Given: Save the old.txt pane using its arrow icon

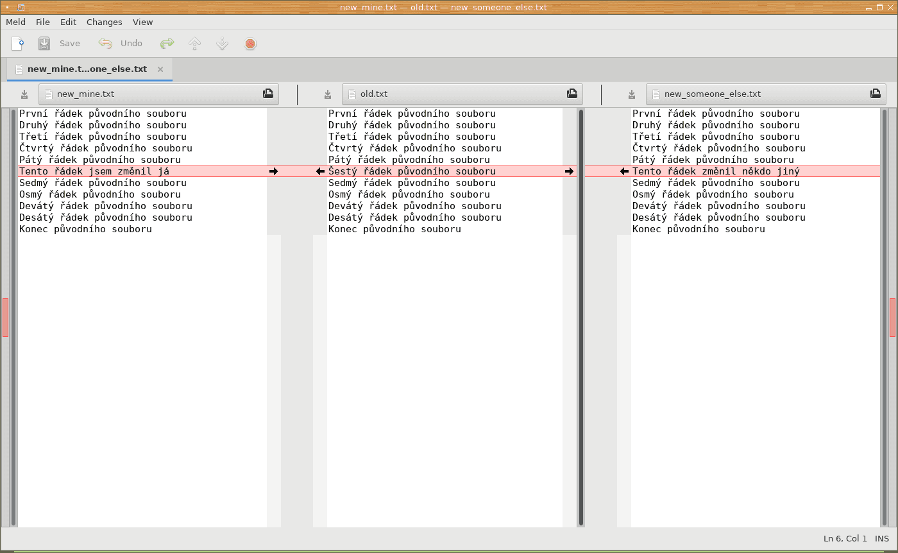Looking at the screenshot, I should point(328,94).
